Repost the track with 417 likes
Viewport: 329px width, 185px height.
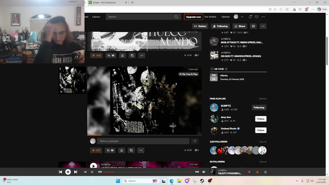(110, 150)
